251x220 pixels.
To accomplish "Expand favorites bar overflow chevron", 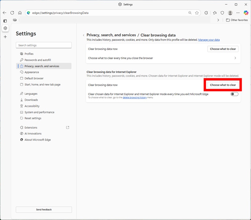I will [218, 20].
